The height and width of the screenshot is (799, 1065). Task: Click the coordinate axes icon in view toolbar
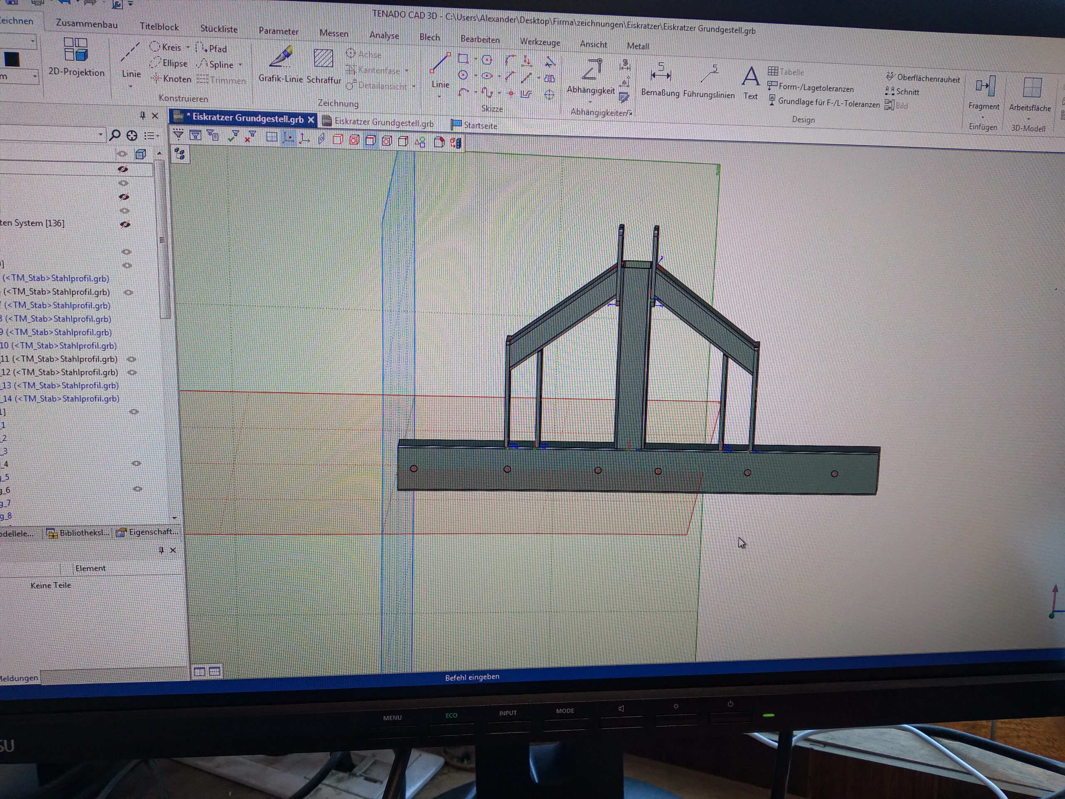(304, 139)
